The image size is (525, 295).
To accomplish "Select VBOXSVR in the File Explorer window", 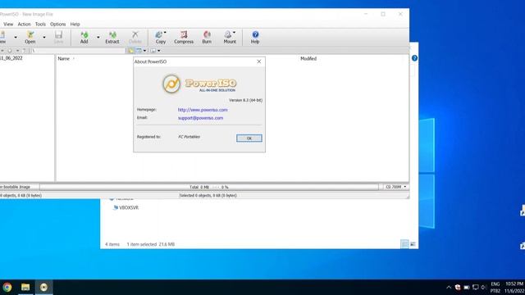I will (x=129, y=207).
